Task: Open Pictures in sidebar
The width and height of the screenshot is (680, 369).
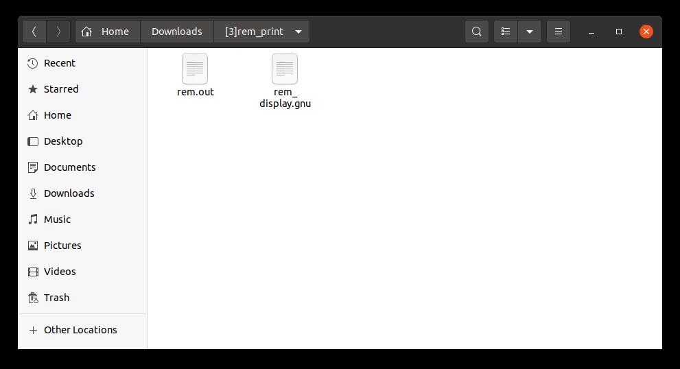Action: coord(82,246)
